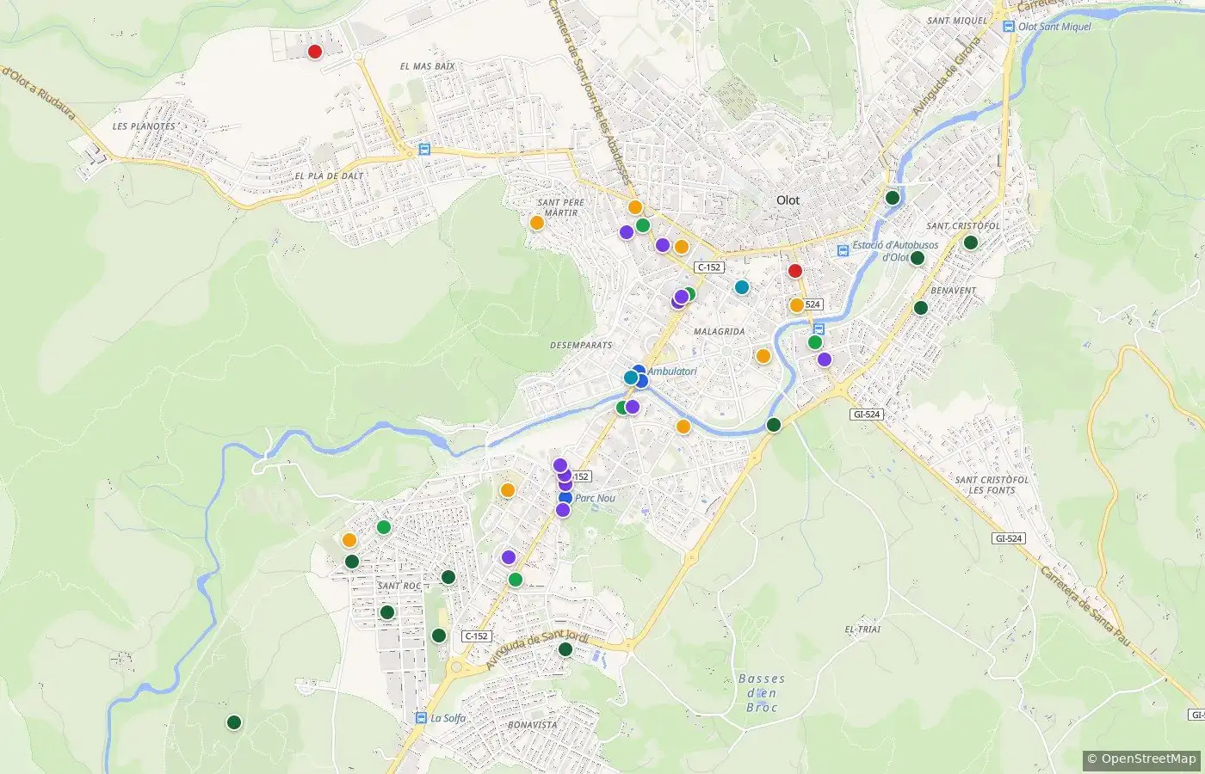1205x774 pixels.
Task: Select the La Solfa bus stop icon
Action: (x=421, y=718)
